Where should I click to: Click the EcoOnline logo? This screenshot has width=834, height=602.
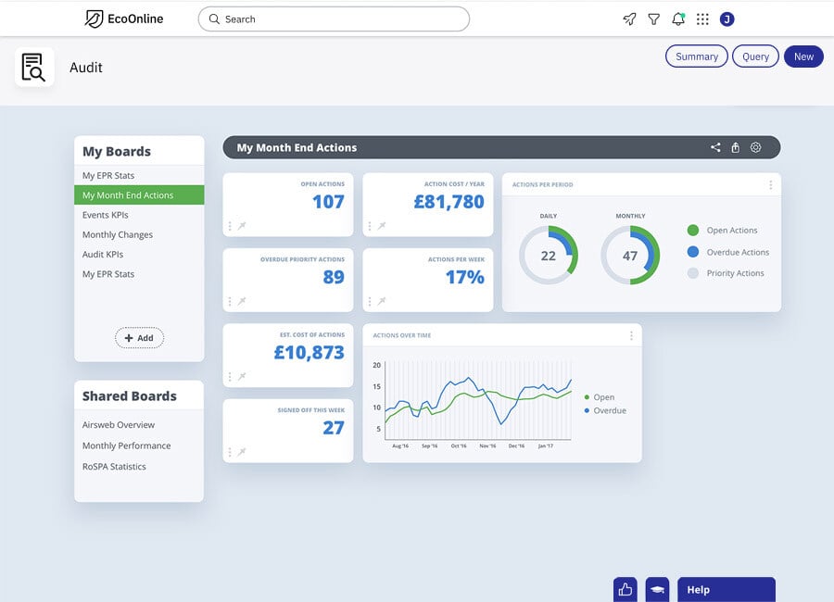click(x=124, y=19)
